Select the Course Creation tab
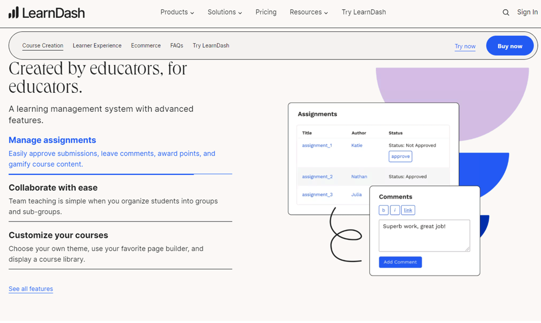541x323 pixels. [x=43, y=46]
